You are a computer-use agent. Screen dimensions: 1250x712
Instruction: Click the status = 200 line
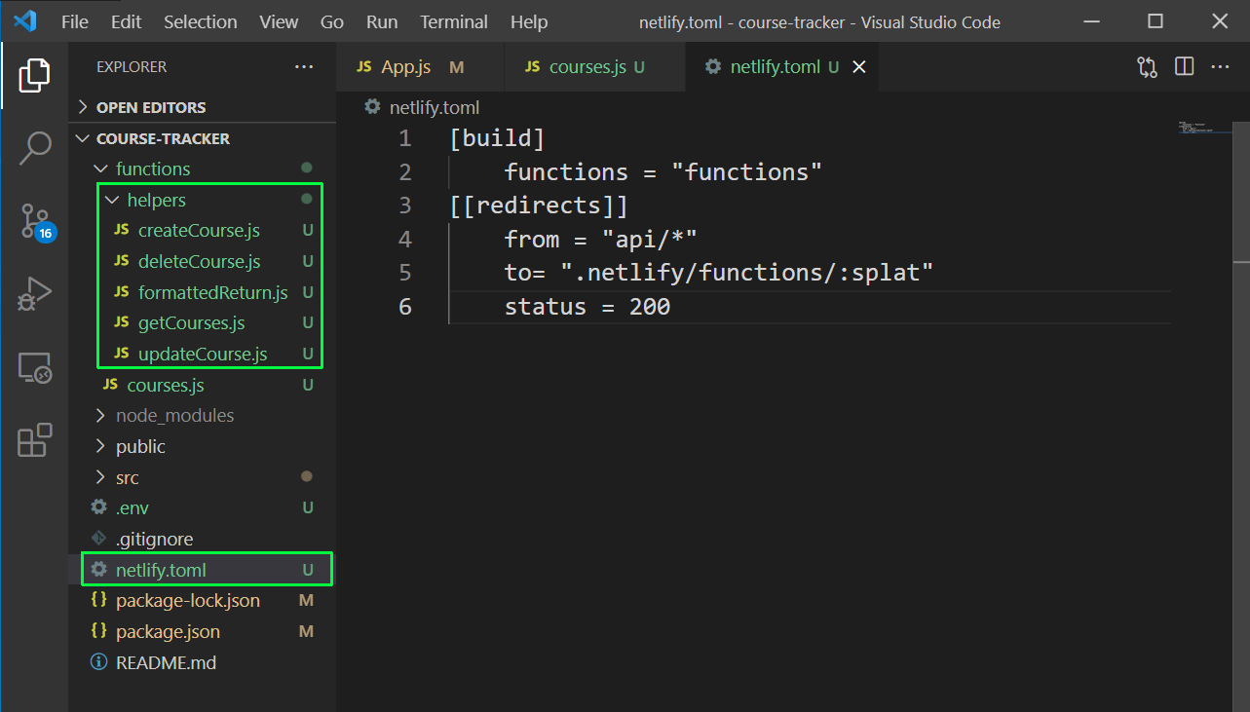coord(587,307)
